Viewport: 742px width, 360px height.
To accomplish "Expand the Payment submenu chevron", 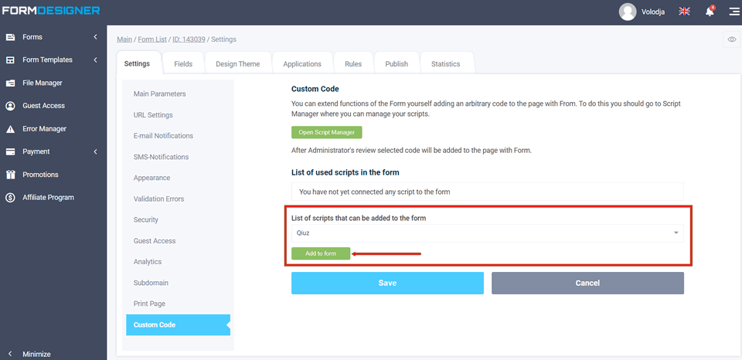I will pos(95,151).
